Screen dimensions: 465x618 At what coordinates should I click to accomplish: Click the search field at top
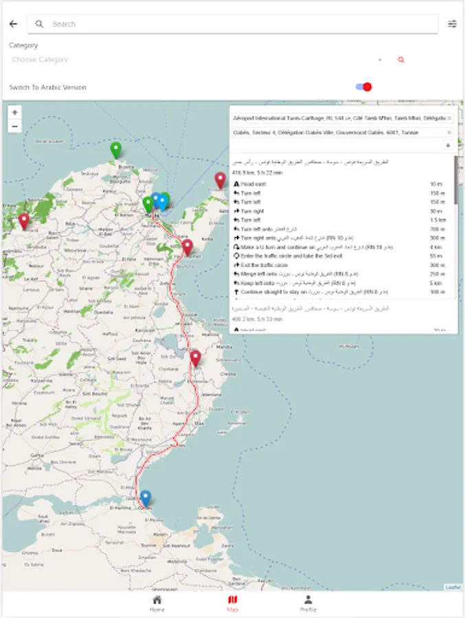click(x=233, y=24)
